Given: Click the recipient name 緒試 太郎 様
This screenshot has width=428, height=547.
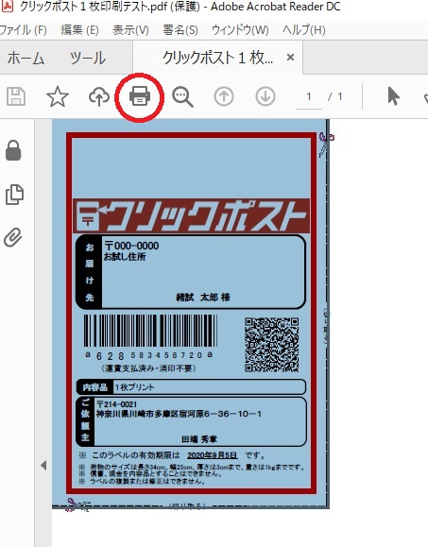Looking at the screenshot, I should pos(203,298).
